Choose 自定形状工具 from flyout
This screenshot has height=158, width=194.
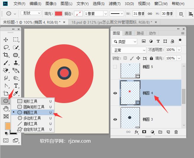(x=33, y=129)
